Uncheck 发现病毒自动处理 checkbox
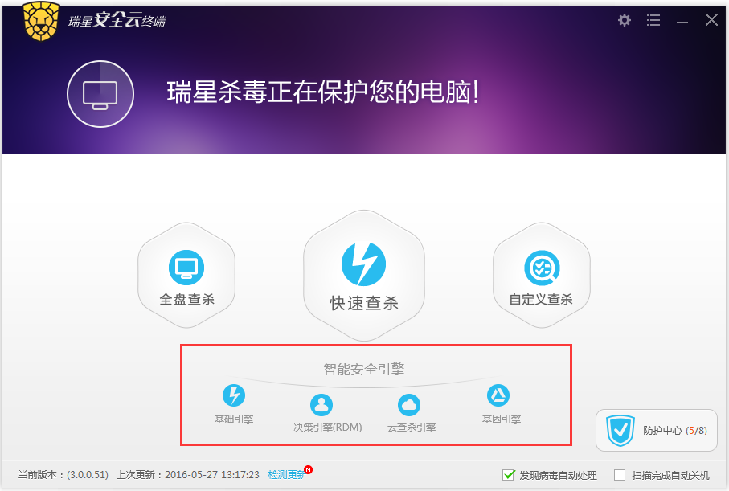The height and width of the screenshot is (491, 729). pos(509,475)
